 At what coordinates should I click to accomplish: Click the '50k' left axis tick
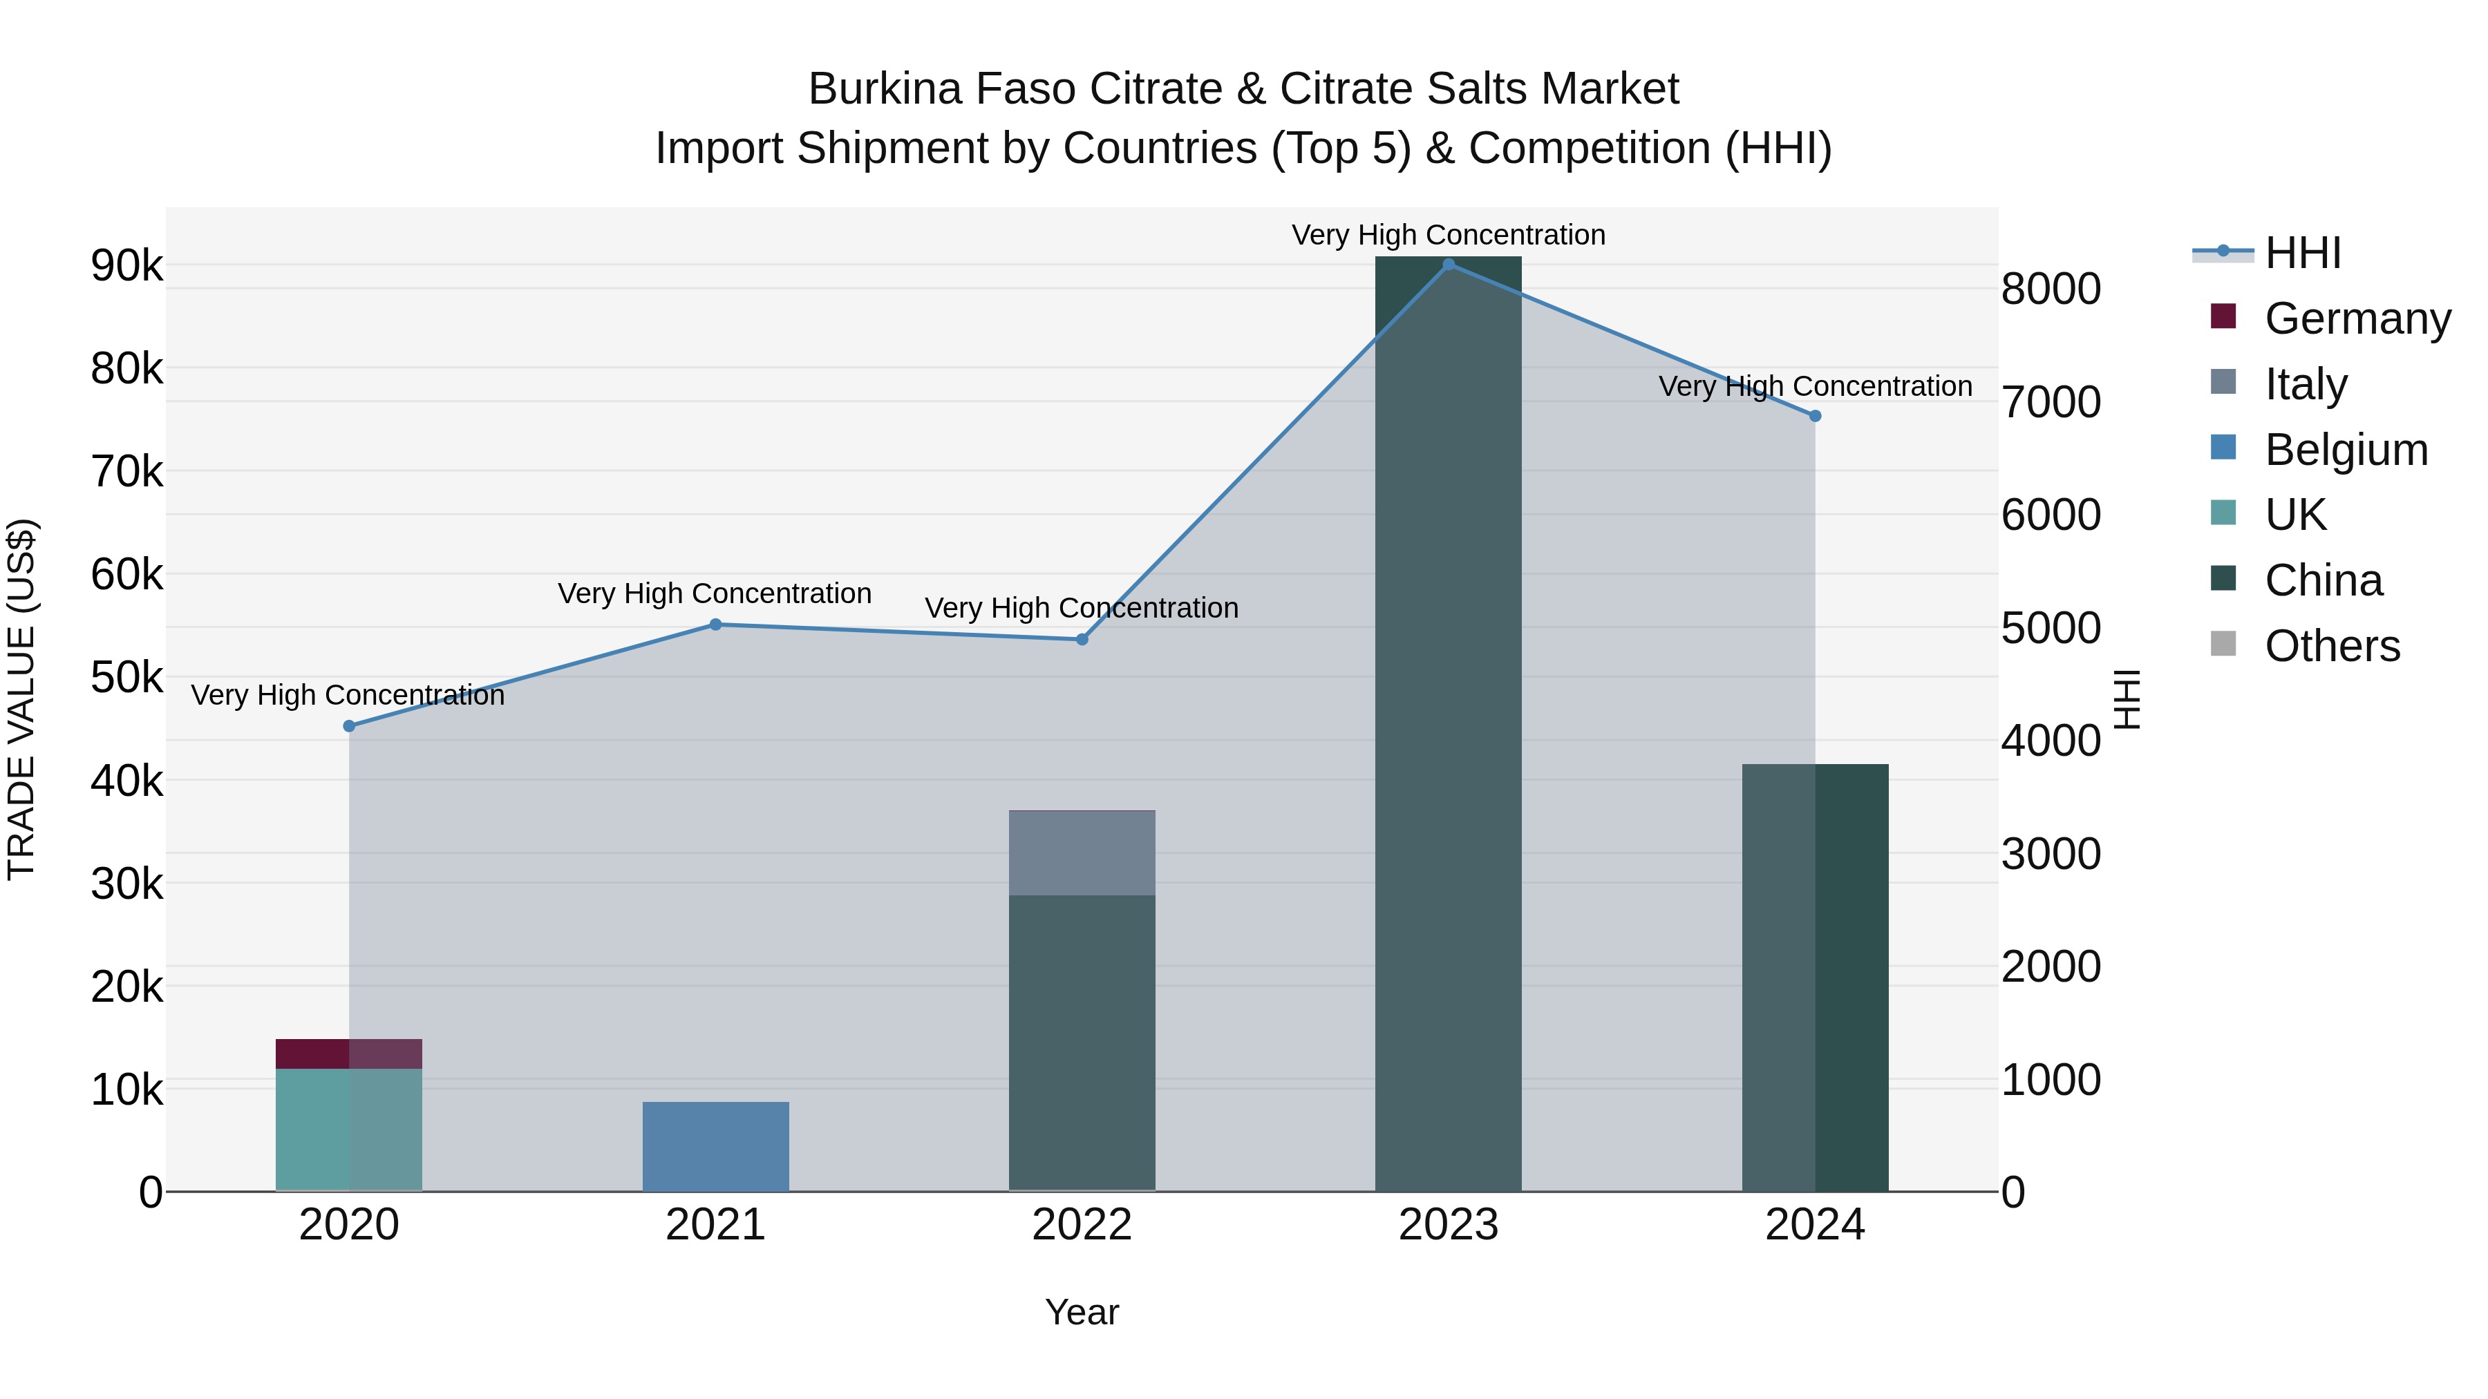coord(127,678)
